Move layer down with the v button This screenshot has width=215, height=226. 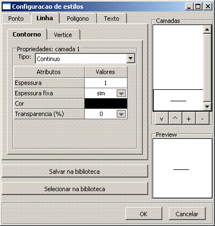(162, 119)
